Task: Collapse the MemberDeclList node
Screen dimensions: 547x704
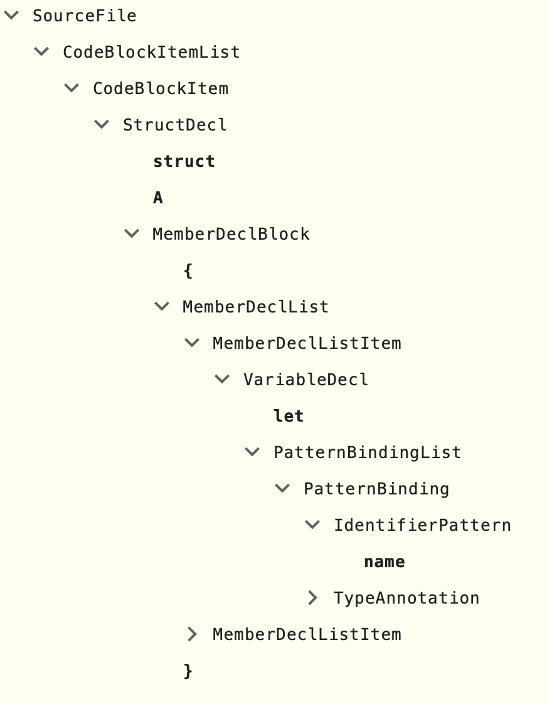Action: click(x=161, y=306)
